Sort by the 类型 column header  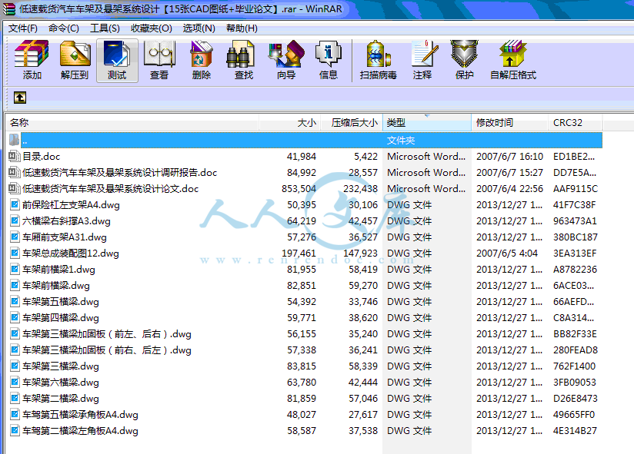(x=427, y=122)
